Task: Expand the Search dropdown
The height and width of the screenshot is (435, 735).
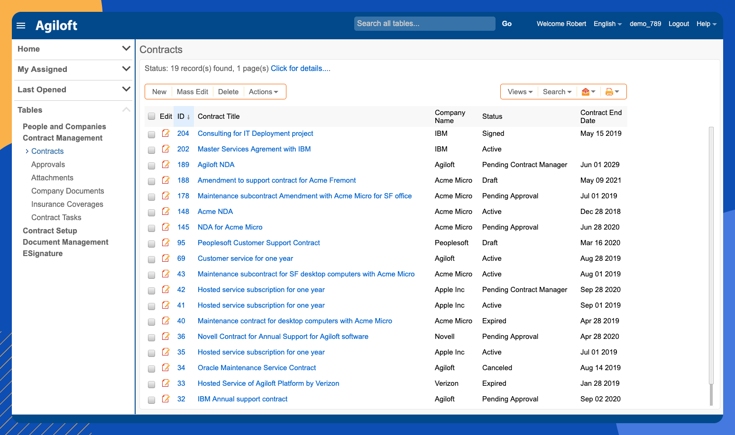Action: (x=557, y=91)
